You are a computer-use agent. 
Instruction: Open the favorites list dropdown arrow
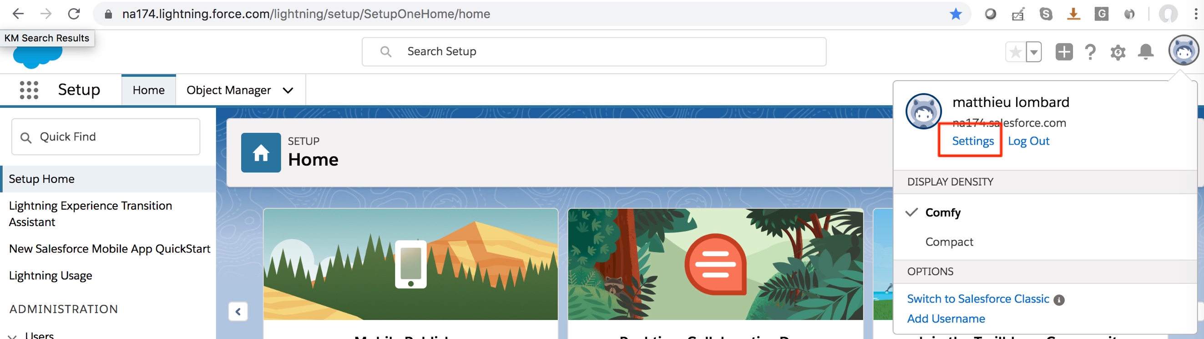click(1034, 52)
